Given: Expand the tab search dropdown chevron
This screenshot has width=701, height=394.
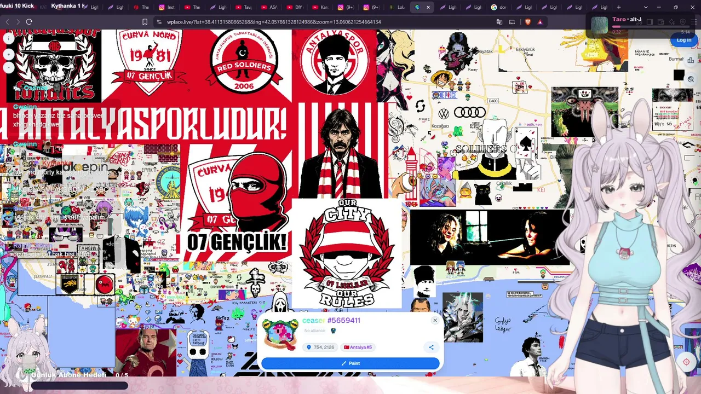Looking at the screenshot, I should pos(646,7).
